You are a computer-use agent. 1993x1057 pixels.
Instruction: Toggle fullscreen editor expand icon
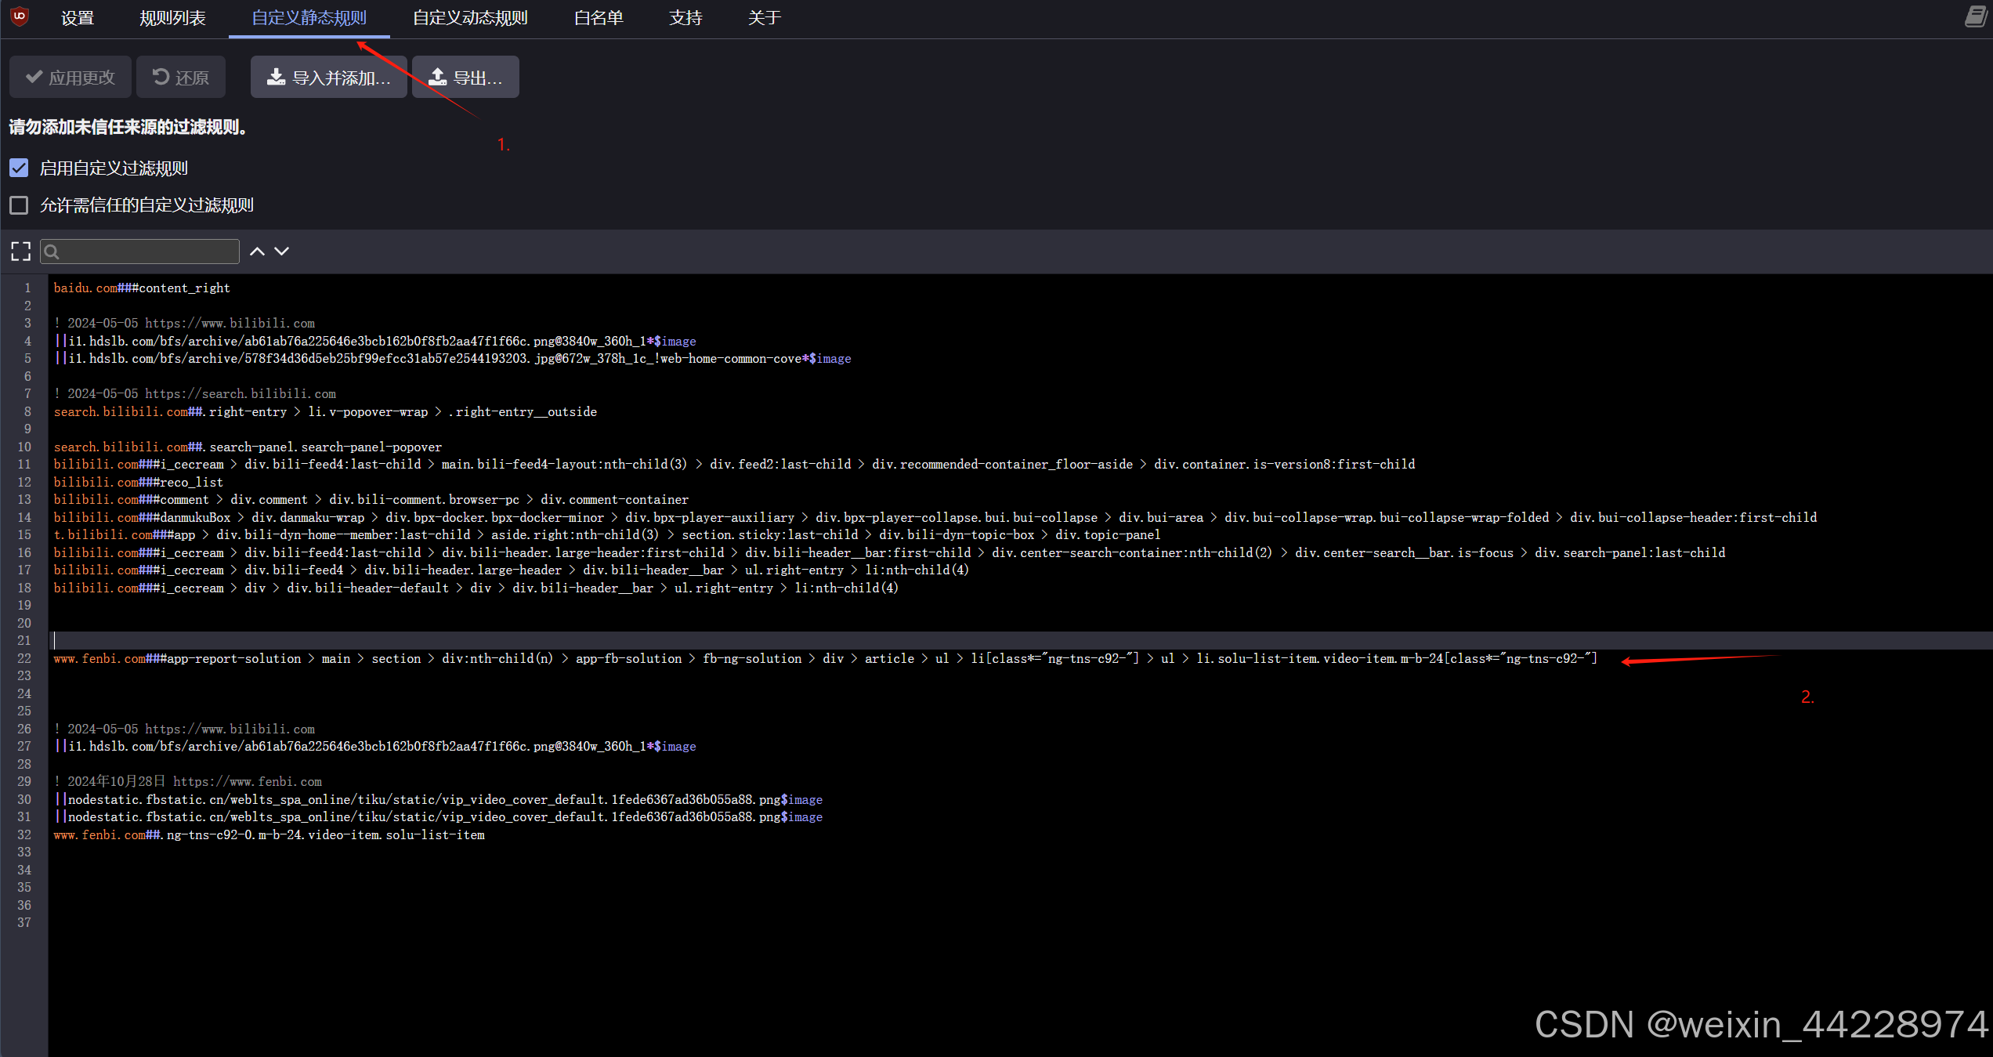click(21, 252)
